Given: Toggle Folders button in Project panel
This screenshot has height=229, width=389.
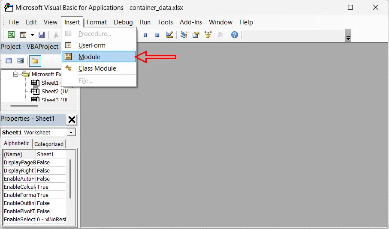Looking at the screenshot, I should coord(35,61).
